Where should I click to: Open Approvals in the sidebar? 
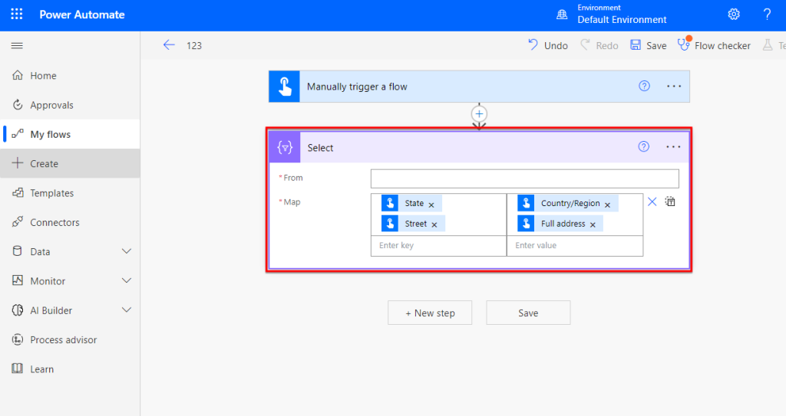pyautogui.click(x=70, y=105)
